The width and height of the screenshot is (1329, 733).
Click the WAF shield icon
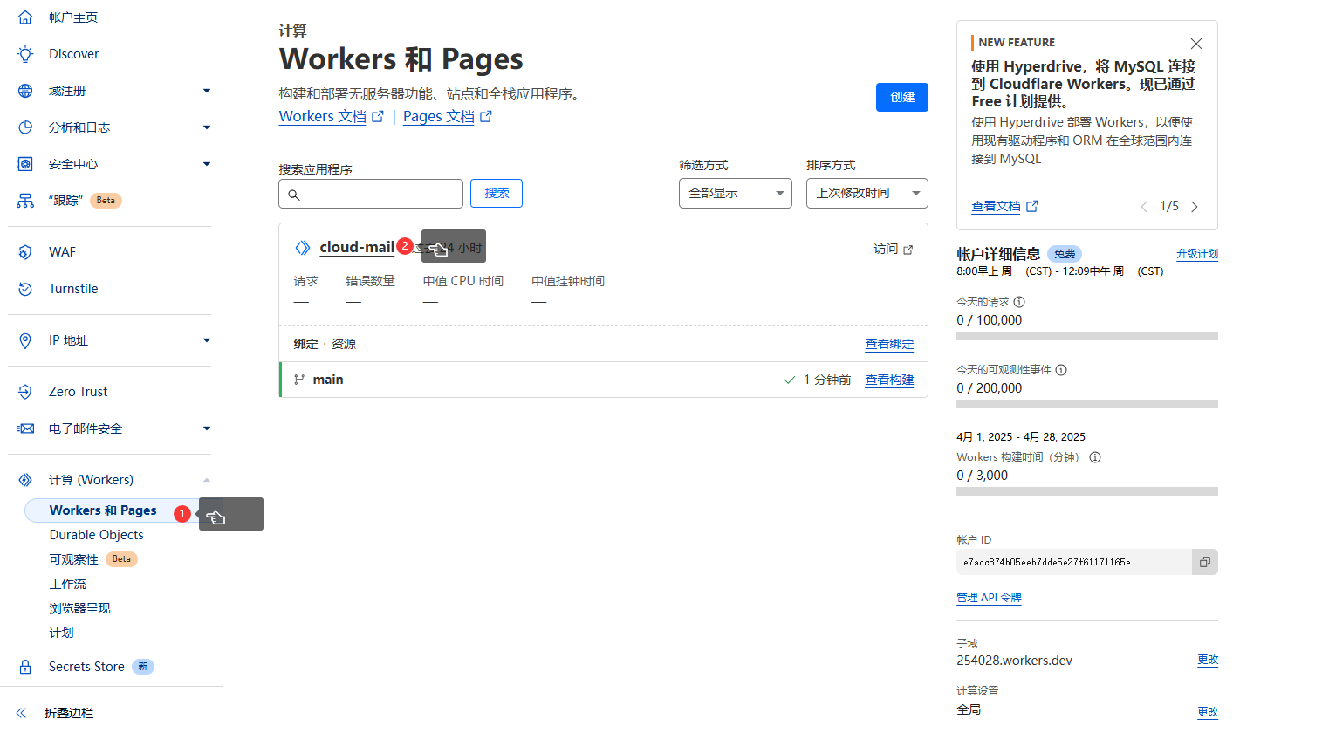tap(24, 251)
